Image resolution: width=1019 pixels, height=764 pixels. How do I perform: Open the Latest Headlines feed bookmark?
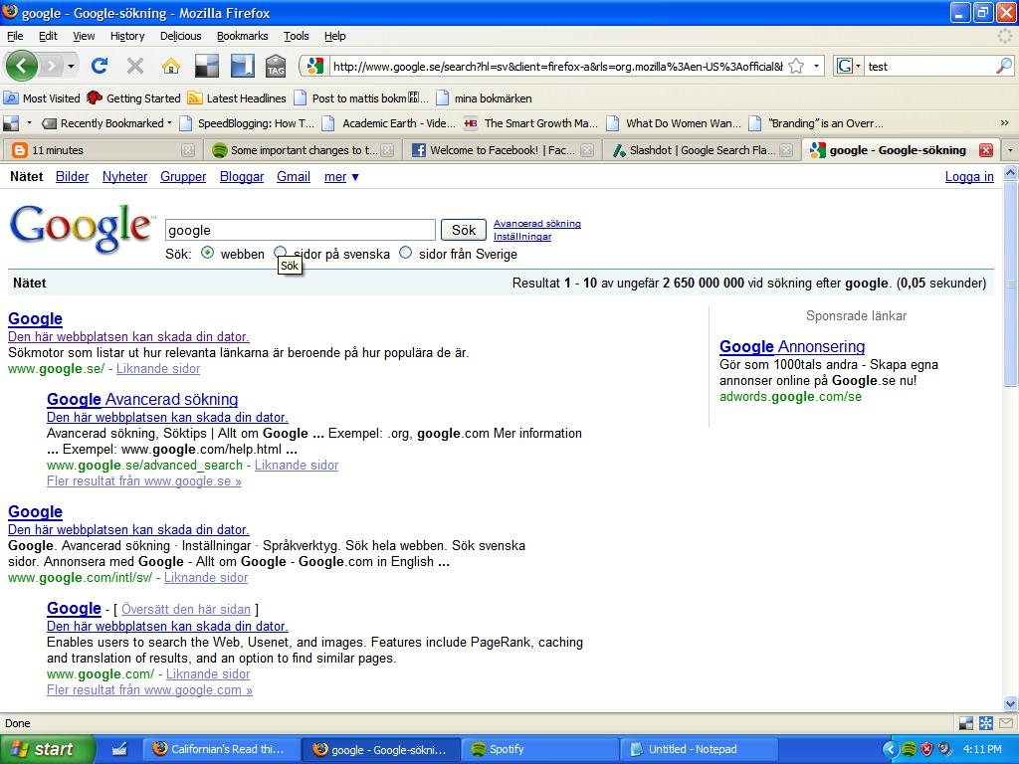click(237, 98)
